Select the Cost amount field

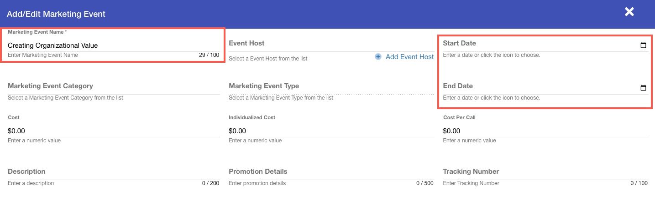[x=113, y=131]
